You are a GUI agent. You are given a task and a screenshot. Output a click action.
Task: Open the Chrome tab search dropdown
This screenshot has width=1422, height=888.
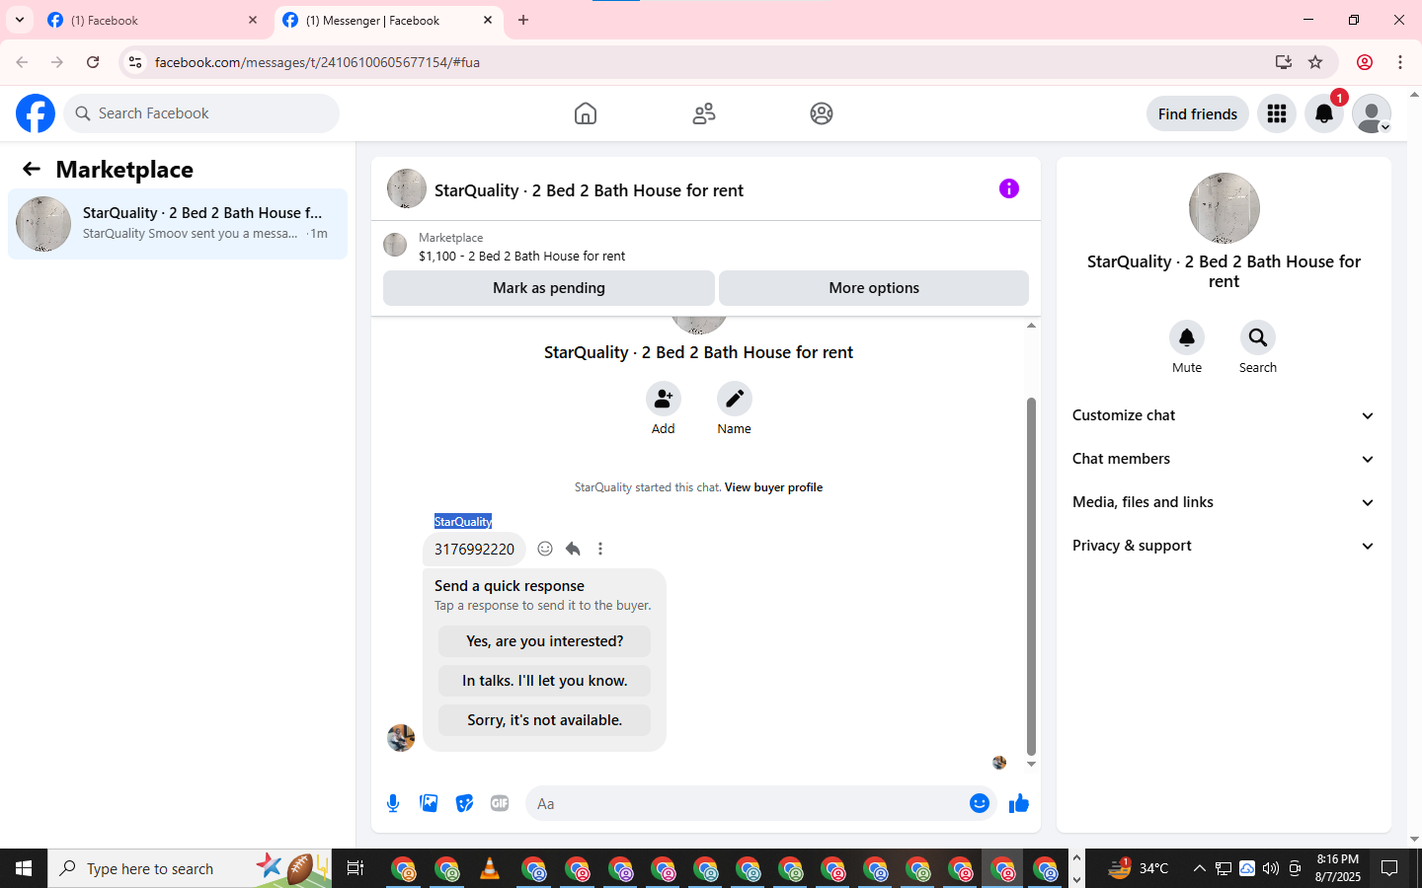[x=20, y=20]
